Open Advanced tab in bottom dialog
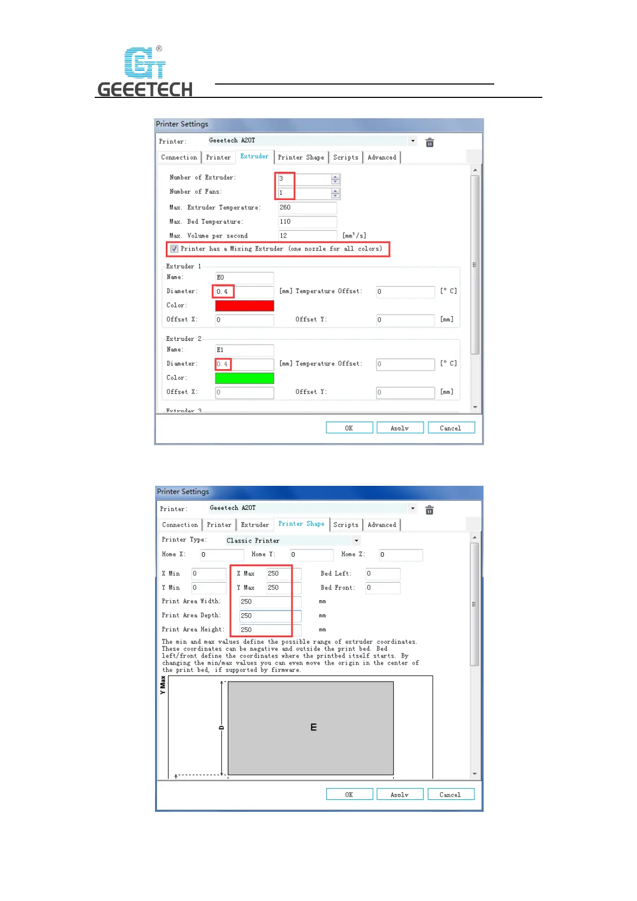 tap(382, 525)
